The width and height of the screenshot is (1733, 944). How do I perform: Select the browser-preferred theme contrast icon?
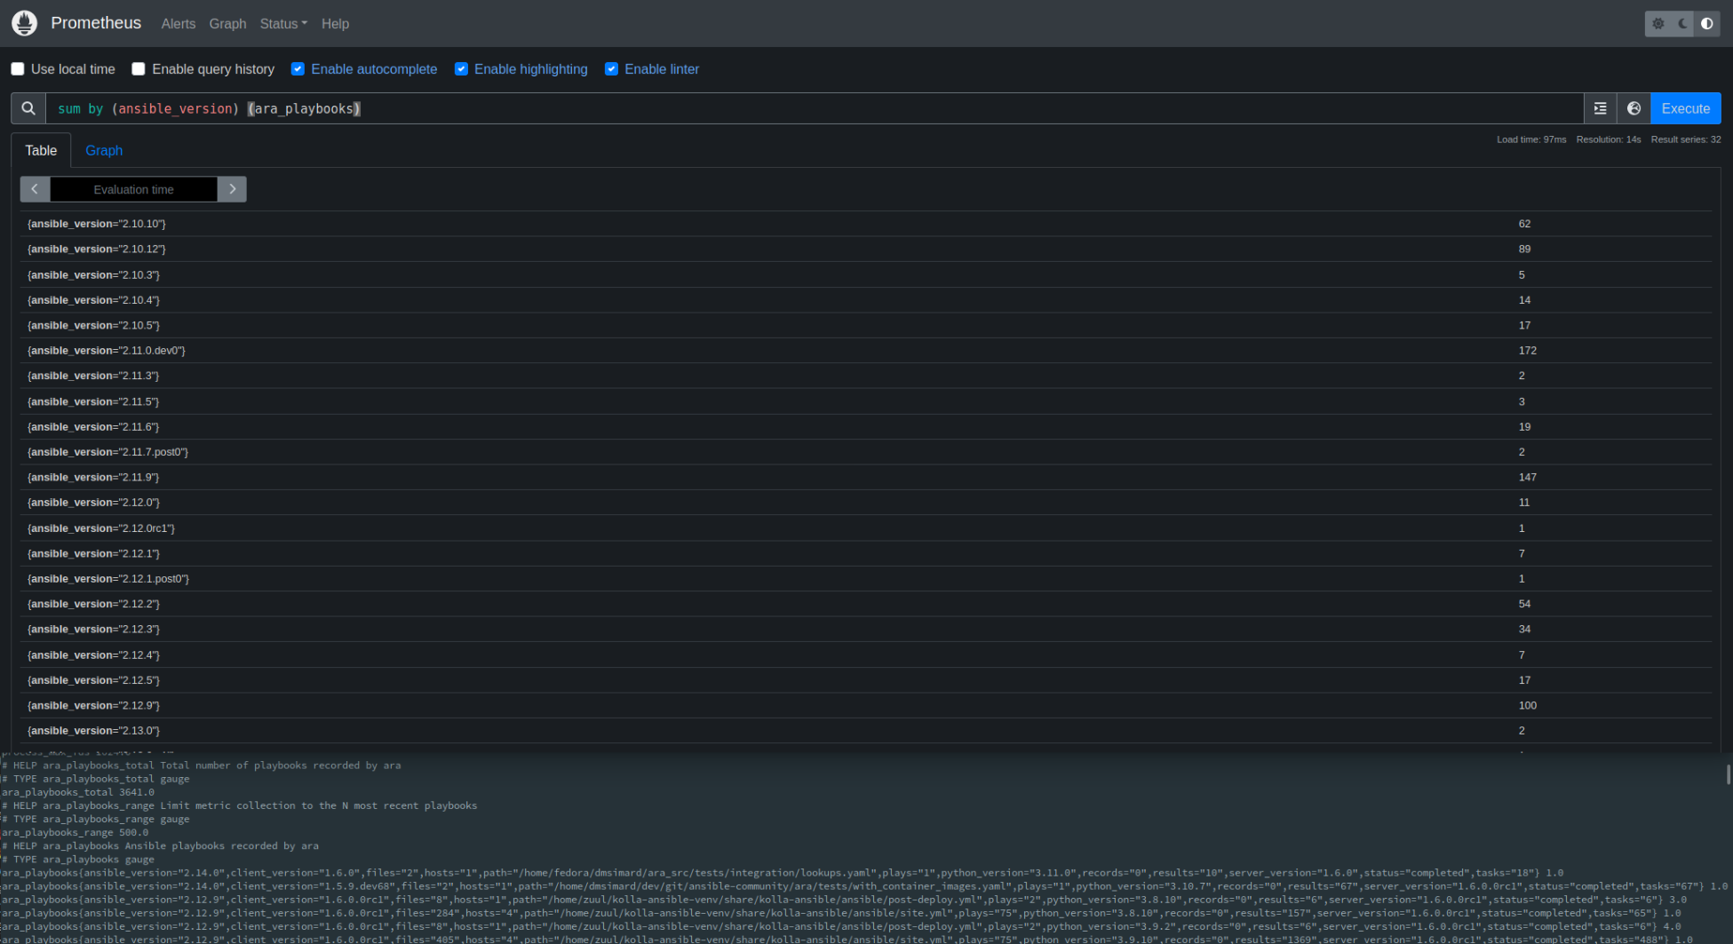tap(1706, 24)
